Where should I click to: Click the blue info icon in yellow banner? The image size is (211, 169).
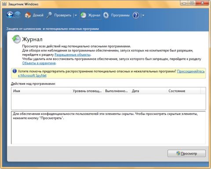15,71
